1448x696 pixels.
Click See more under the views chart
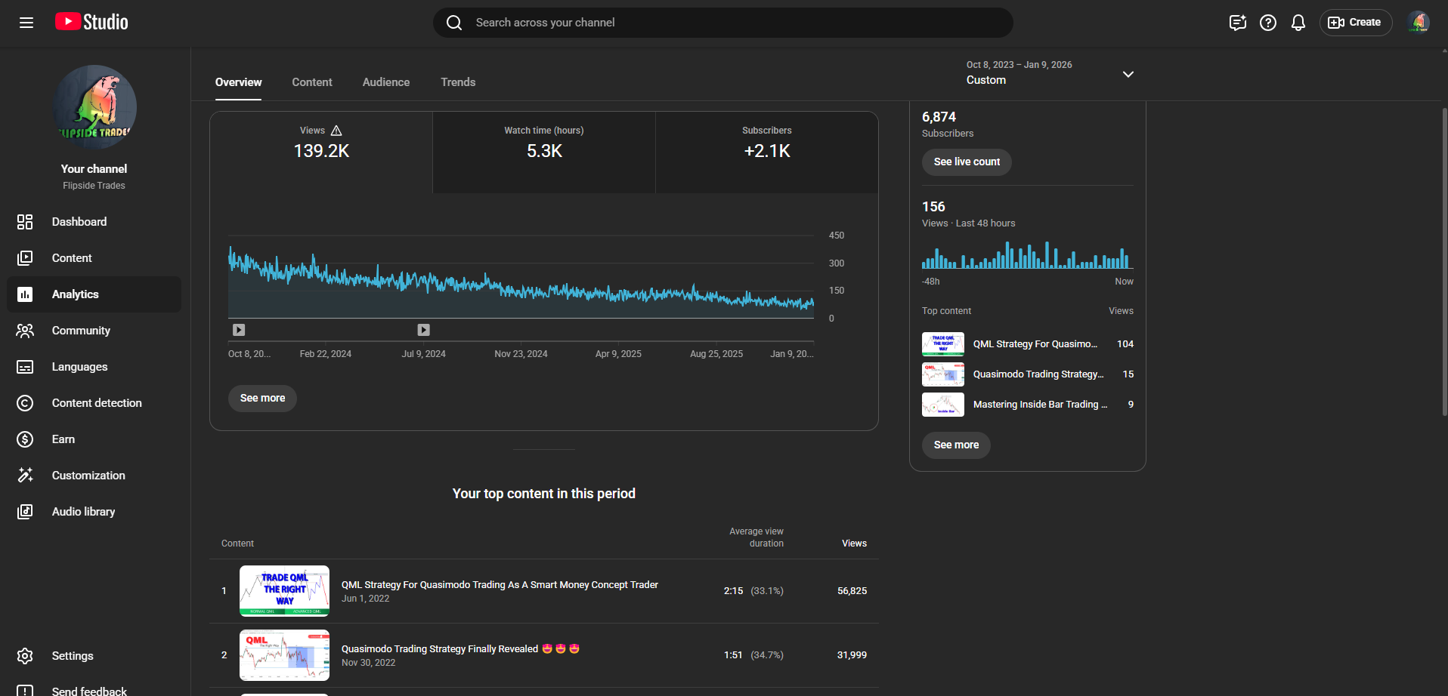262,398
